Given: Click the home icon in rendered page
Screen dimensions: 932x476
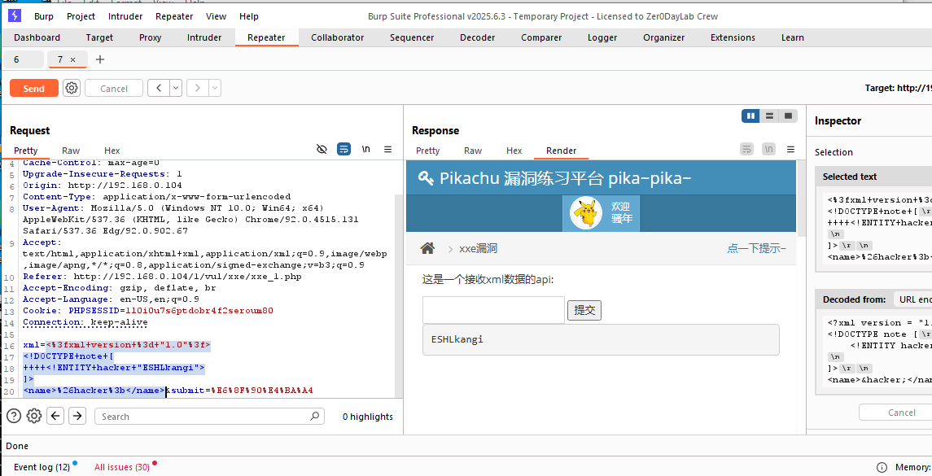Looking at the screenshot, I should tap(427, 248).
